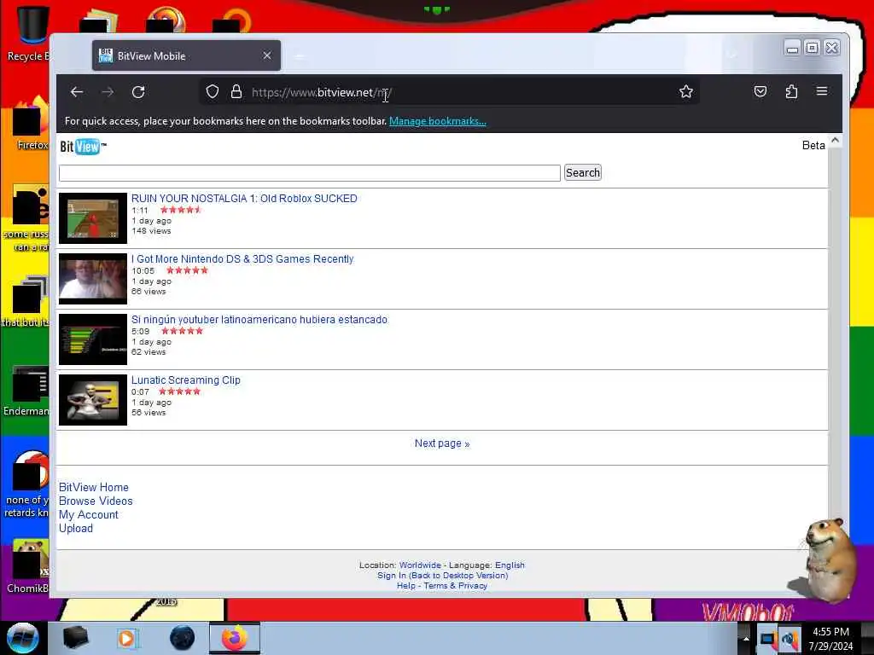
Task: Open the youtuber latinoamericano video thumbnail
Action: coord(93,339)
